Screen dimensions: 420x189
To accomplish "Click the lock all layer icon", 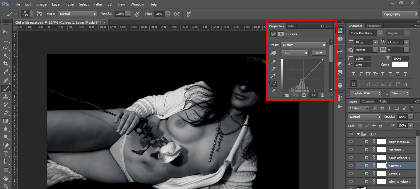I will pos(381,126).
